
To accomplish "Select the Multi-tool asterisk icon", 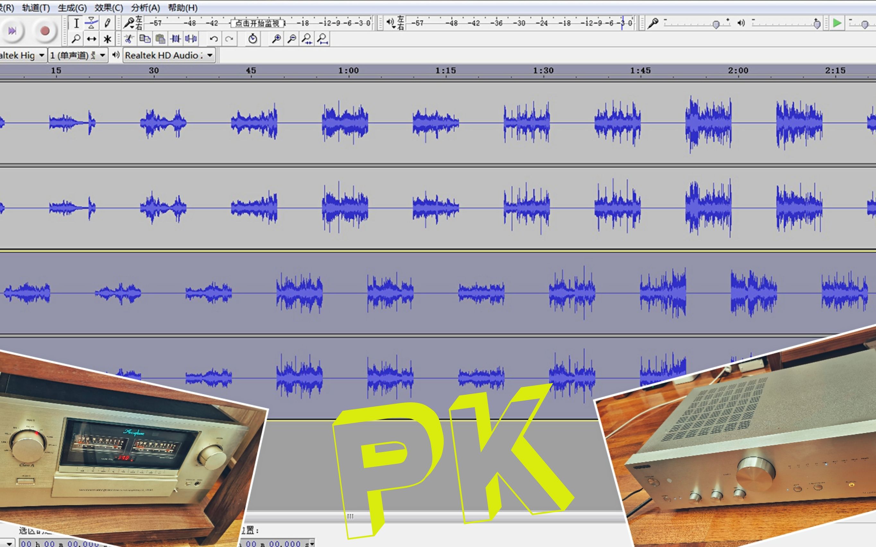I will pos(107,39).
